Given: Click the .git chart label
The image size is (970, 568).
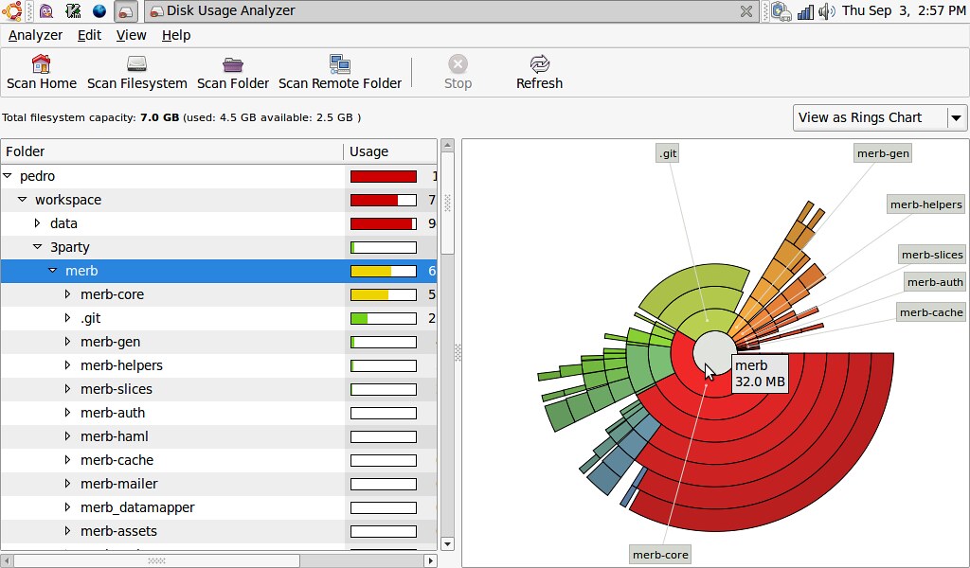Looking at the screenshot, I should point(668,153).
